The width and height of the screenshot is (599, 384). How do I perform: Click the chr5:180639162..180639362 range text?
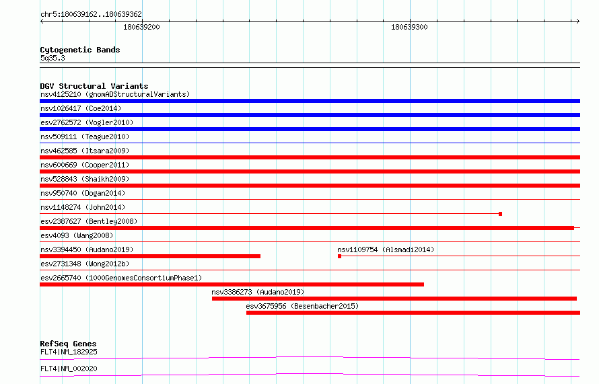(x=91, y=15)
